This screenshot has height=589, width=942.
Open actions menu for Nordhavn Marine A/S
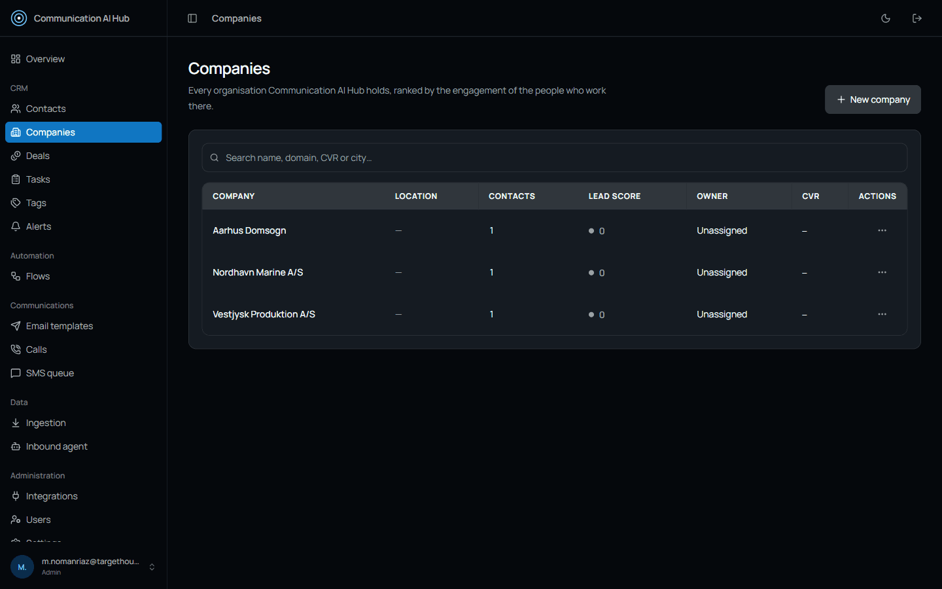[882, 272]
